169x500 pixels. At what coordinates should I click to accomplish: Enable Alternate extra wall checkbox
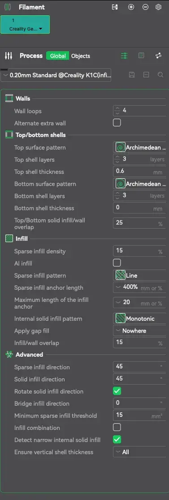[x=117, y=123]
